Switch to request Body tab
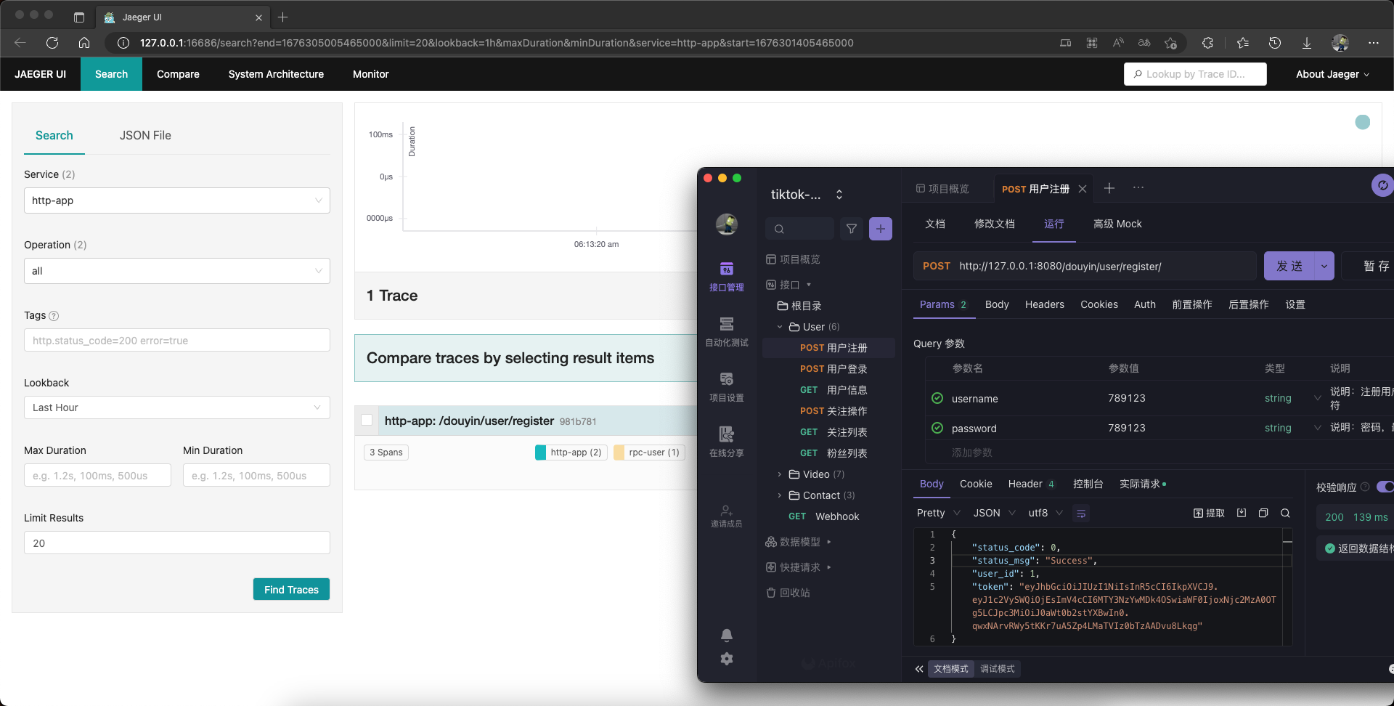Viewport: 1394px width, 706px height. pyautogui.click(x=997, y=304)
